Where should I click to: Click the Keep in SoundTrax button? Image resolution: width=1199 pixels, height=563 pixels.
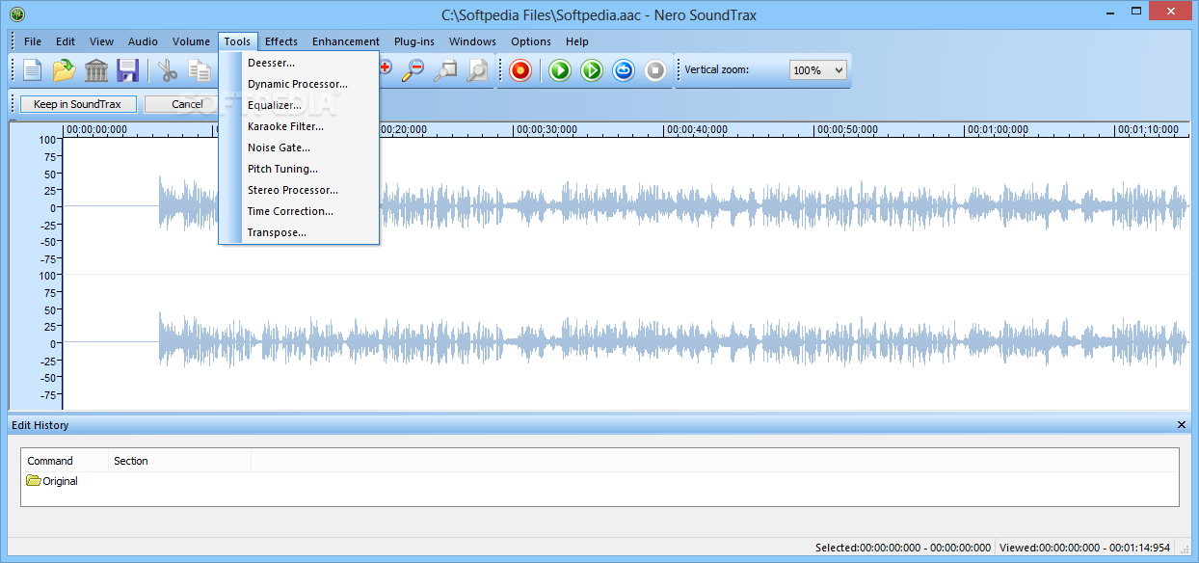(77, 104)
